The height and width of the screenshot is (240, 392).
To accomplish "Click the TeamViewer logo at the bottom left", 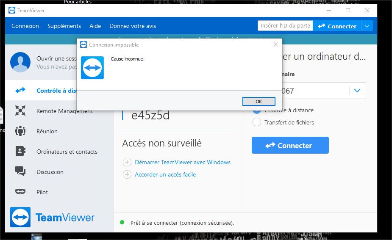I will tap(52, 217).
